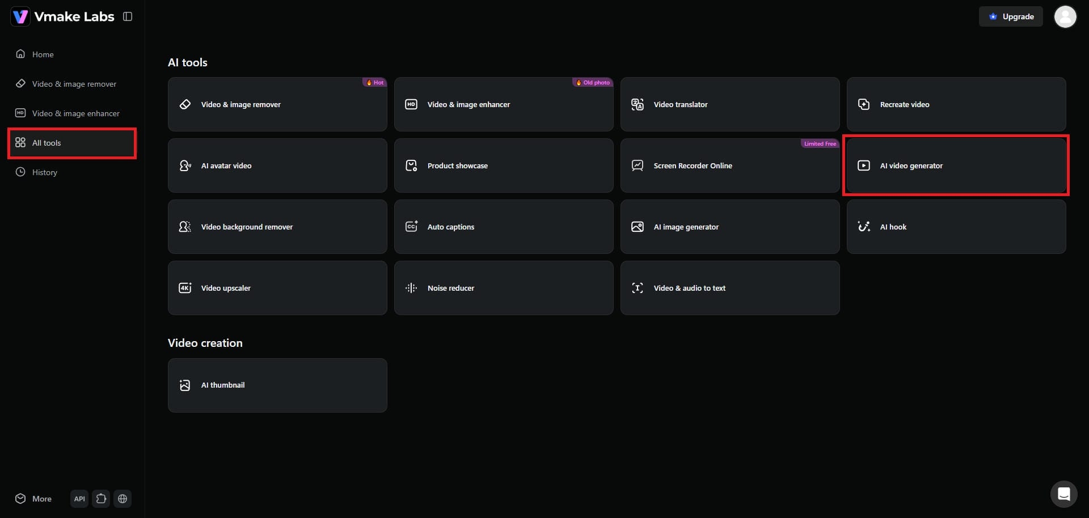The height and width of the screenshot is (518, 1089).
Task: Click the AI hook card label
Action: pos(893,227)
